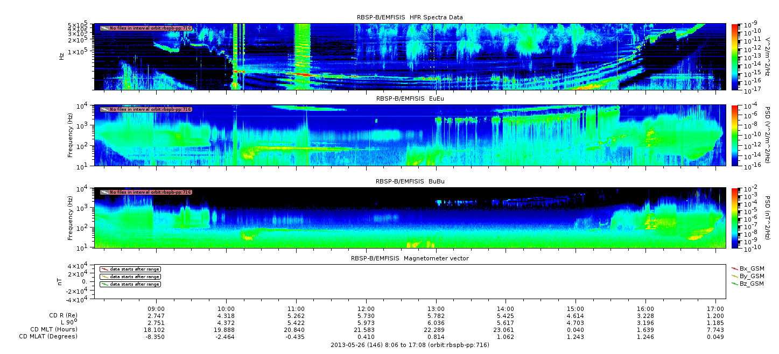Click the date range caption below the plots
Screen dimensions: 779x354
409,344
